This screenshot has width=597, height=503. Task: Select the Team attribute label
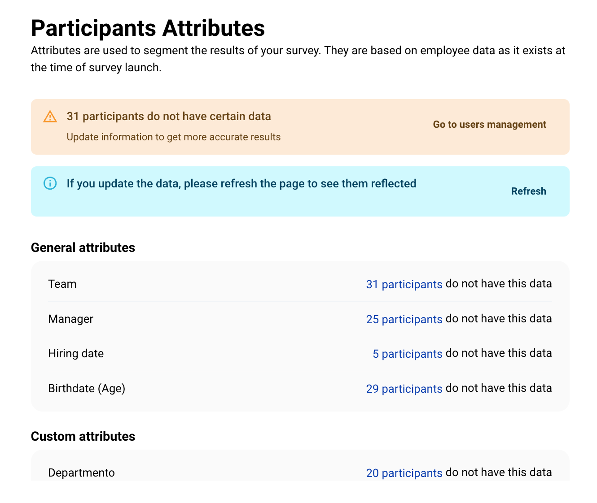[x=62, y=284]
